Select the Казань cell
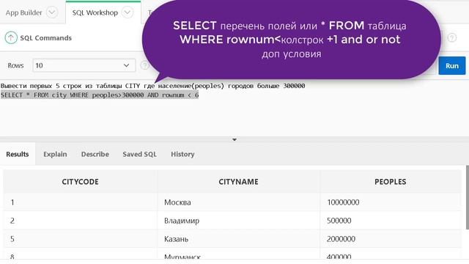 click(238, 239)
